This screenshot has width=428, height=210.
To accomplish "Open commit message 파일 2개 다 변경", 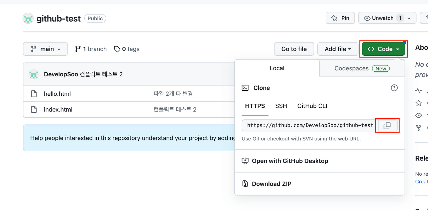I will [x=173, y=94].
